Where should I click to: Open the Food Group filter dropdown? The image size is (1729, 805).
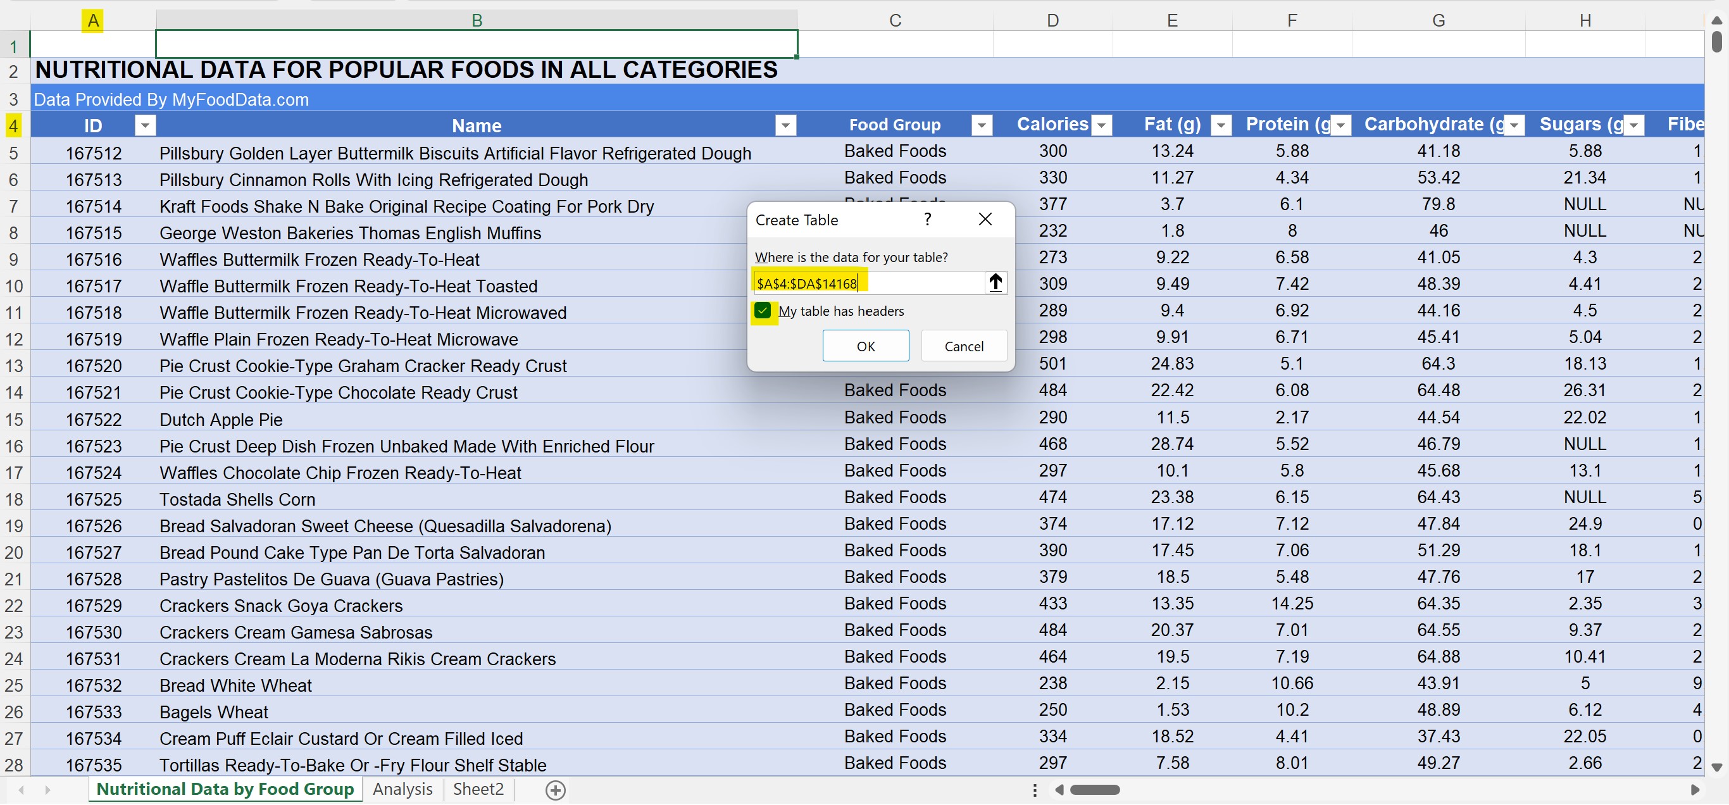tap(982, 125)
